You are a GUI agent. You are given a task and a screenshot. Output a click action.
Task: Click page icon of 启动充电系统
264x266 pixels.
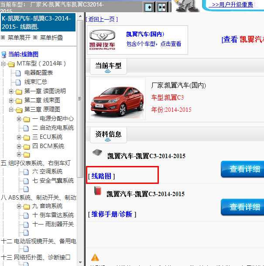(26, 128)
